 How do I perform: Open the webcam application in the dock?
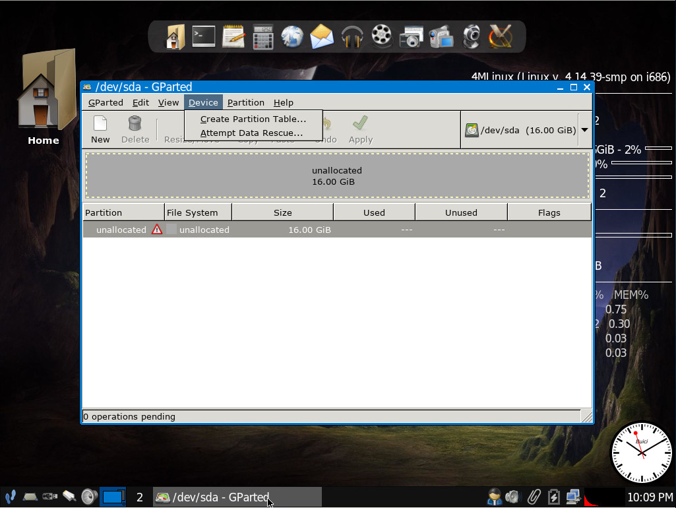click(x=470, y=36)
